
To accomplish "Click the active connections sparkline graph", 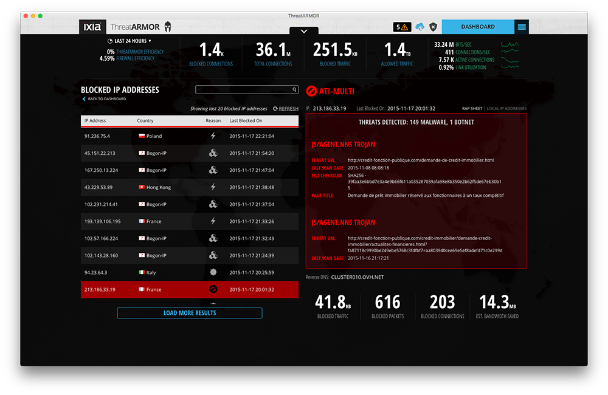I will (510, 60).
